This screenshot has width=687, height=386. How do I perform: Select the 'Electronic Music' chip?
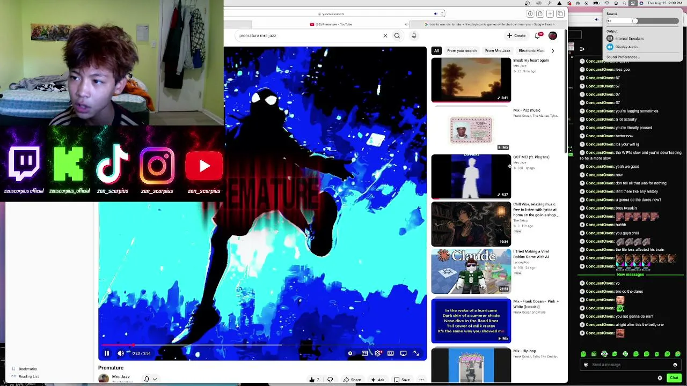tap(531, 50)
